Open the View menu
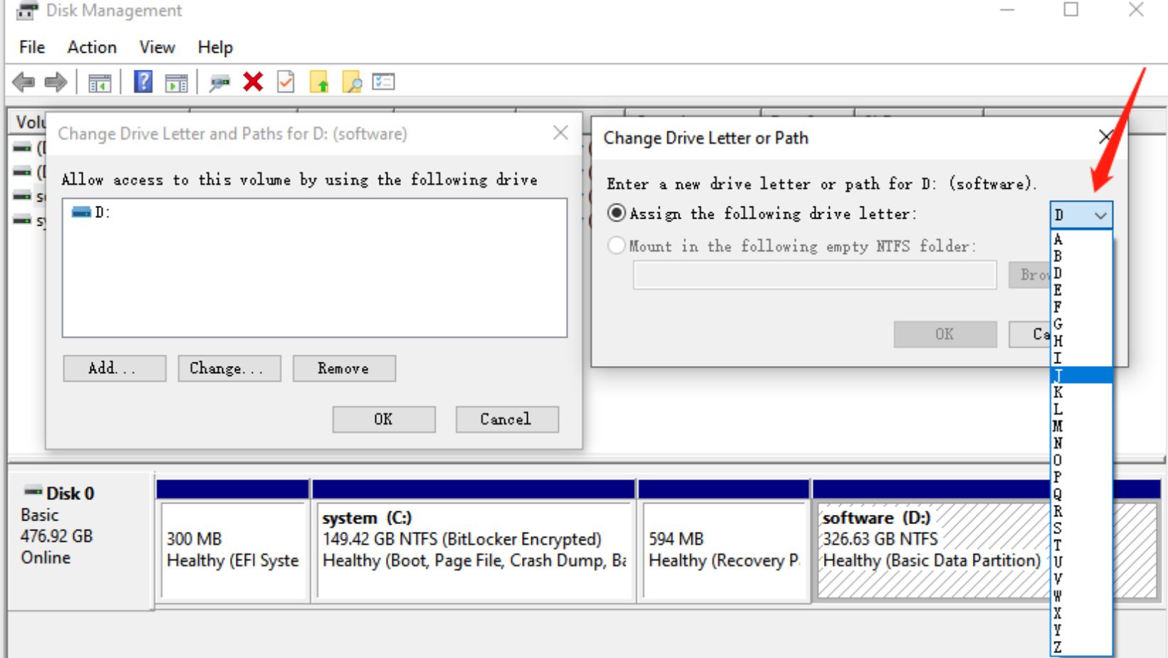Screen dimensions: 1168x658 tap(157, 47)
